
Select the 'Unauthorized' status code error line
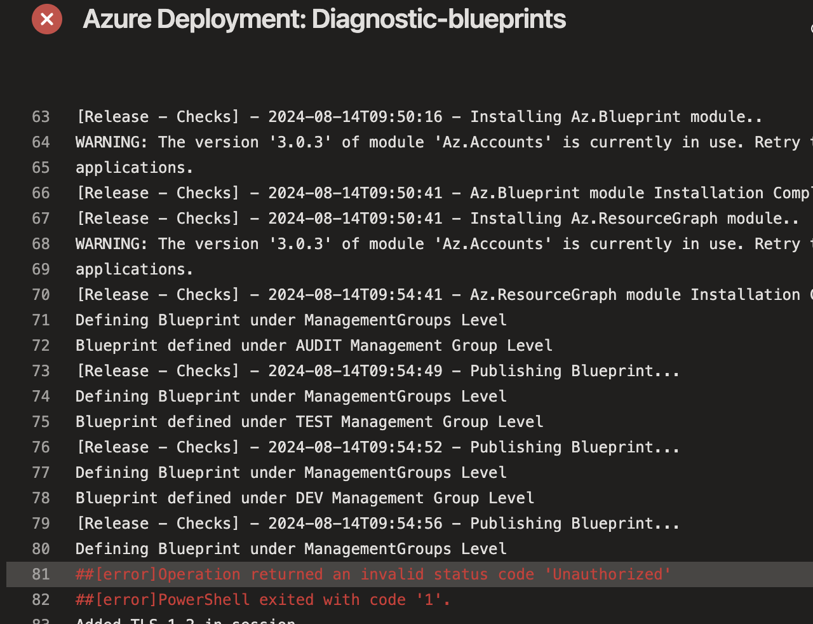(373, 574)
